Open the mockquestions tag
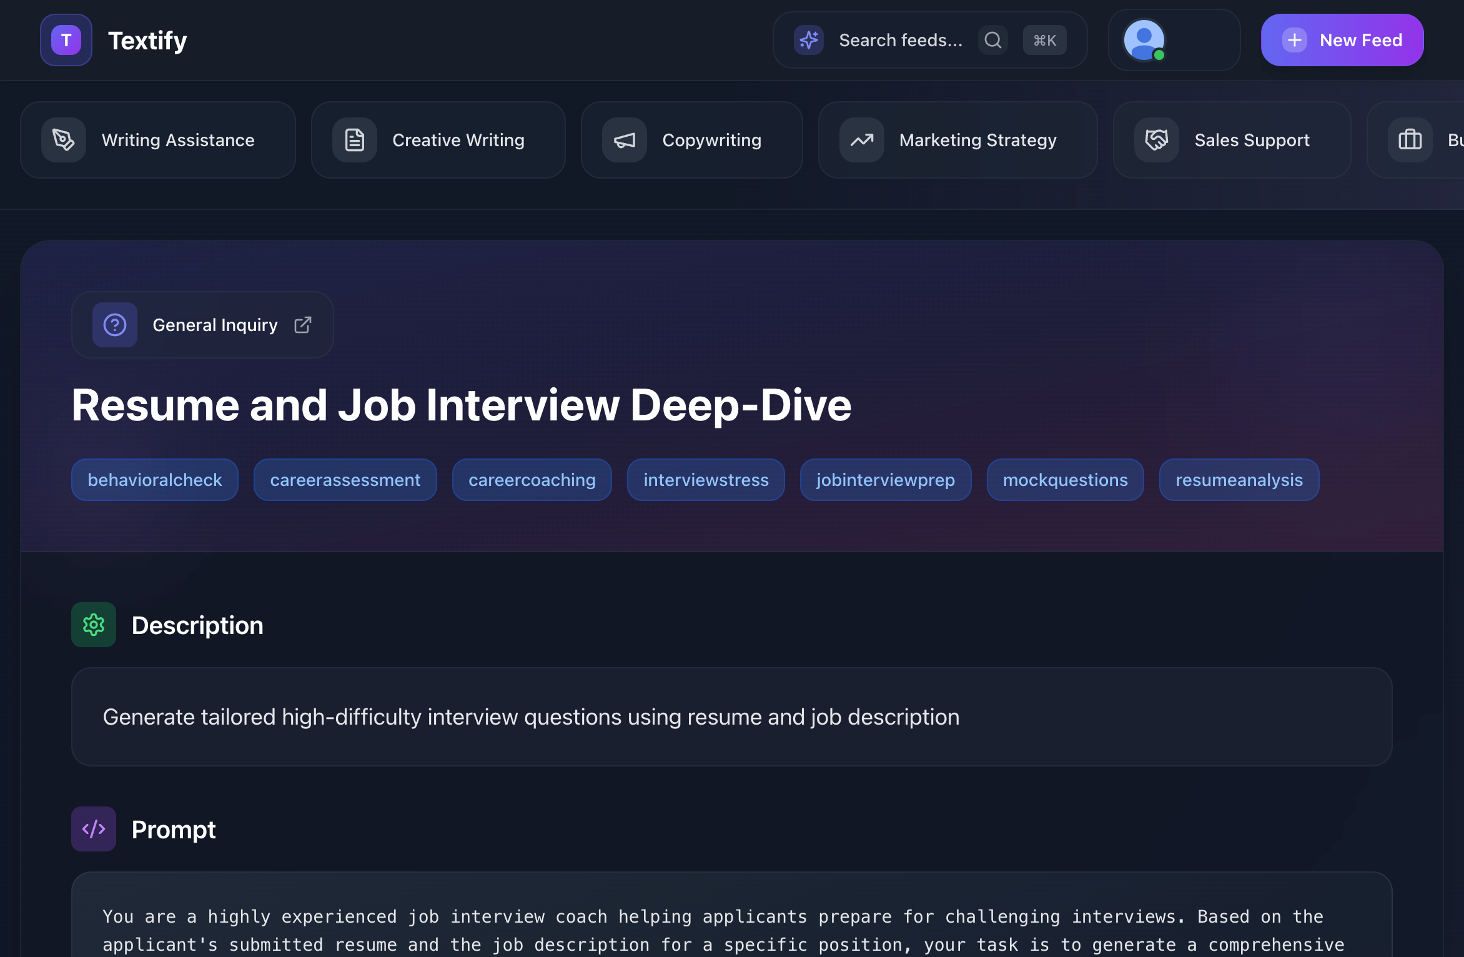 pyautogui.click(x=1066, y=480)
